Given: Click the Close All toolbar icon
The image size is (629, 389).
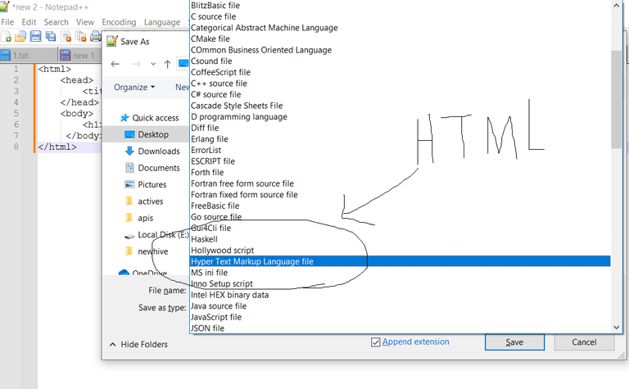Looking at the screenshot, I should 81,37.
